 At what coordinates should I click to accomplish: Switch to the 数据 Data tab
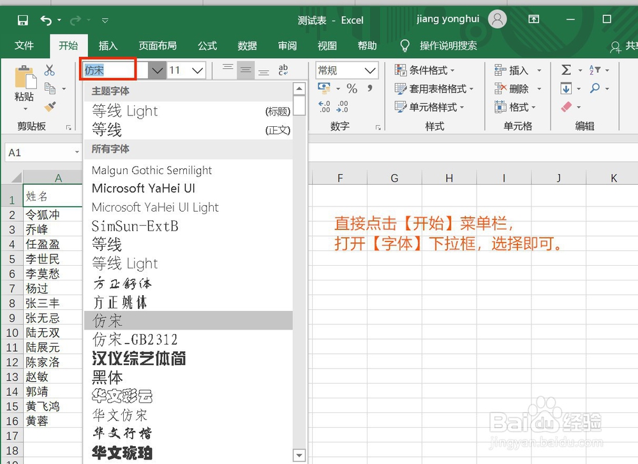(247, 46)
